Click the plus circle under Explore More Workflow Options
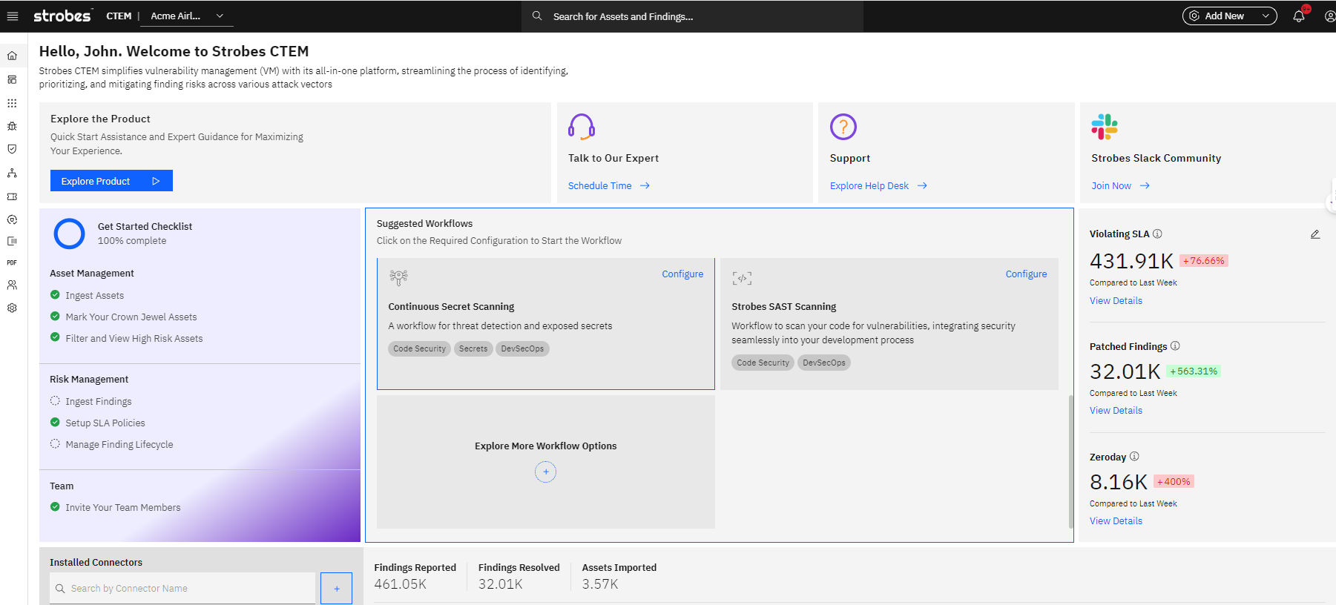1336x605 pixels. pyautogui.click(x=545, y=472)
